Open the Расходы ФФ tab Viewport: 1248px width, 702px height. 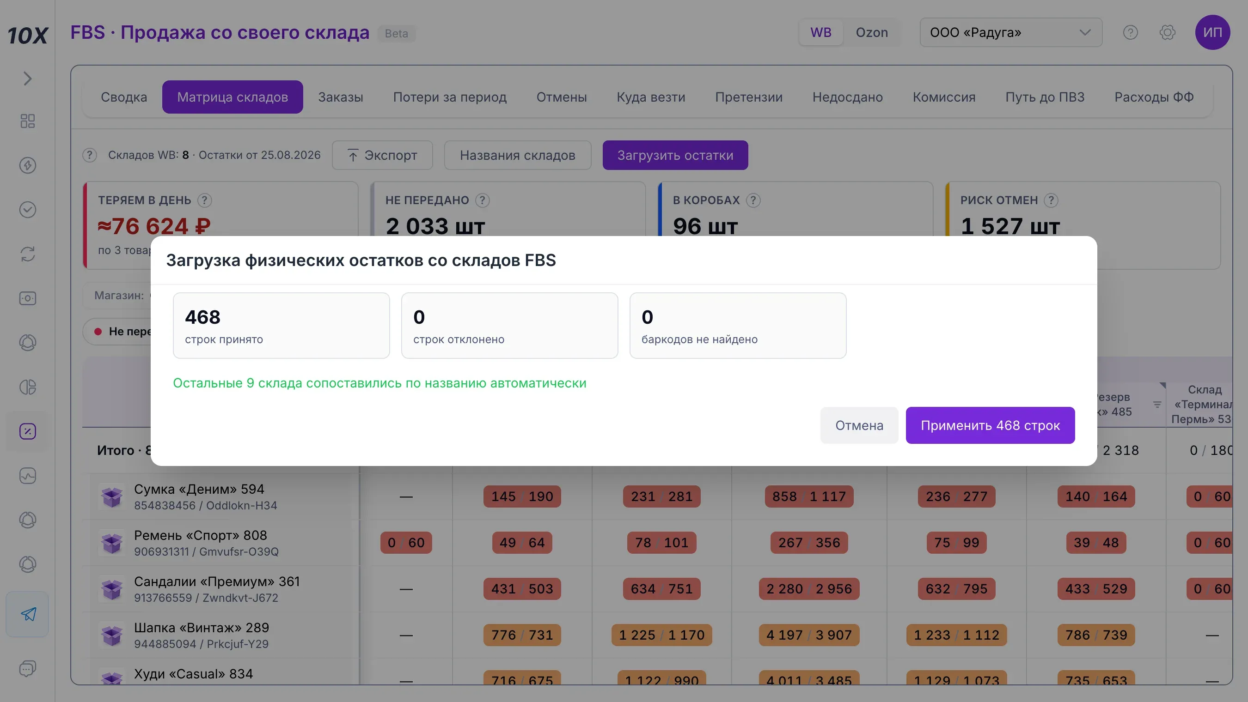1154,97
